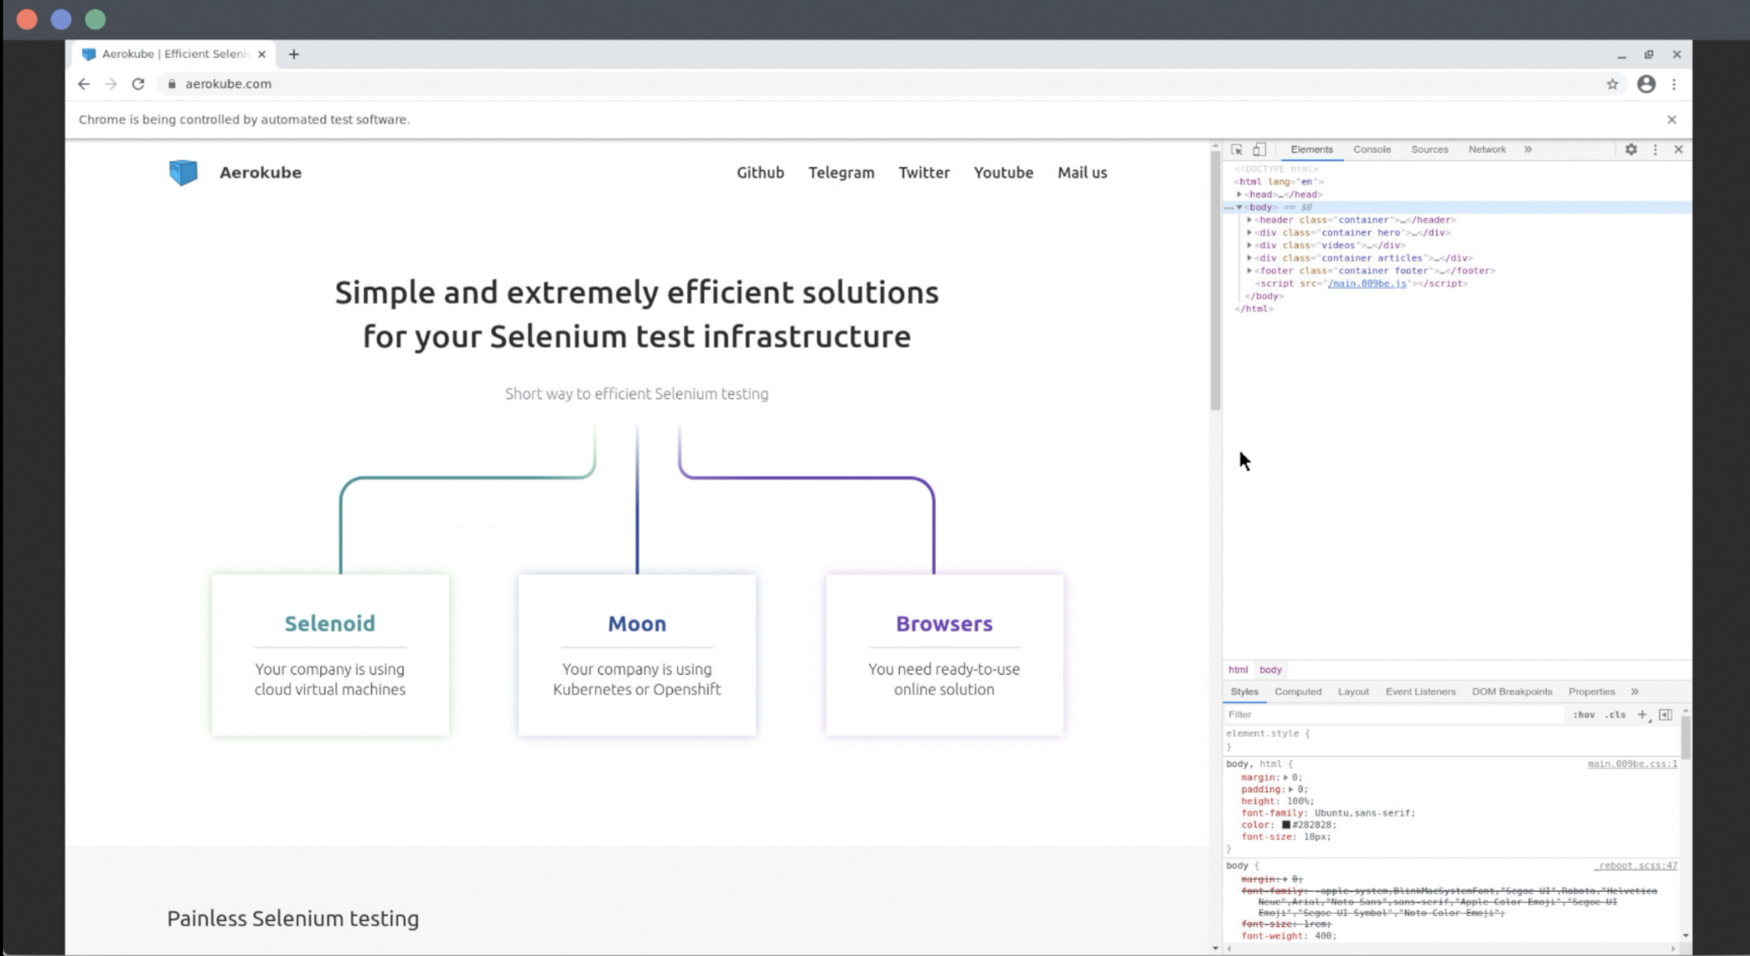Toggle the device toolbar emulation mode
Screen dimensions: 1750x956
[1260, 149]
